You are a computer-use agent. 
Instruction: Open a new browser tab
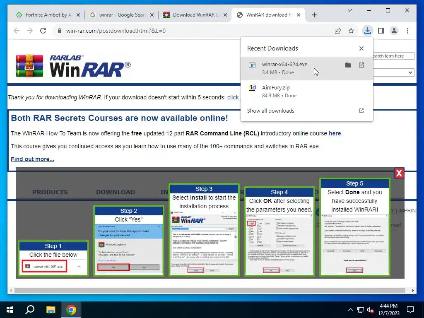point(314,15)
